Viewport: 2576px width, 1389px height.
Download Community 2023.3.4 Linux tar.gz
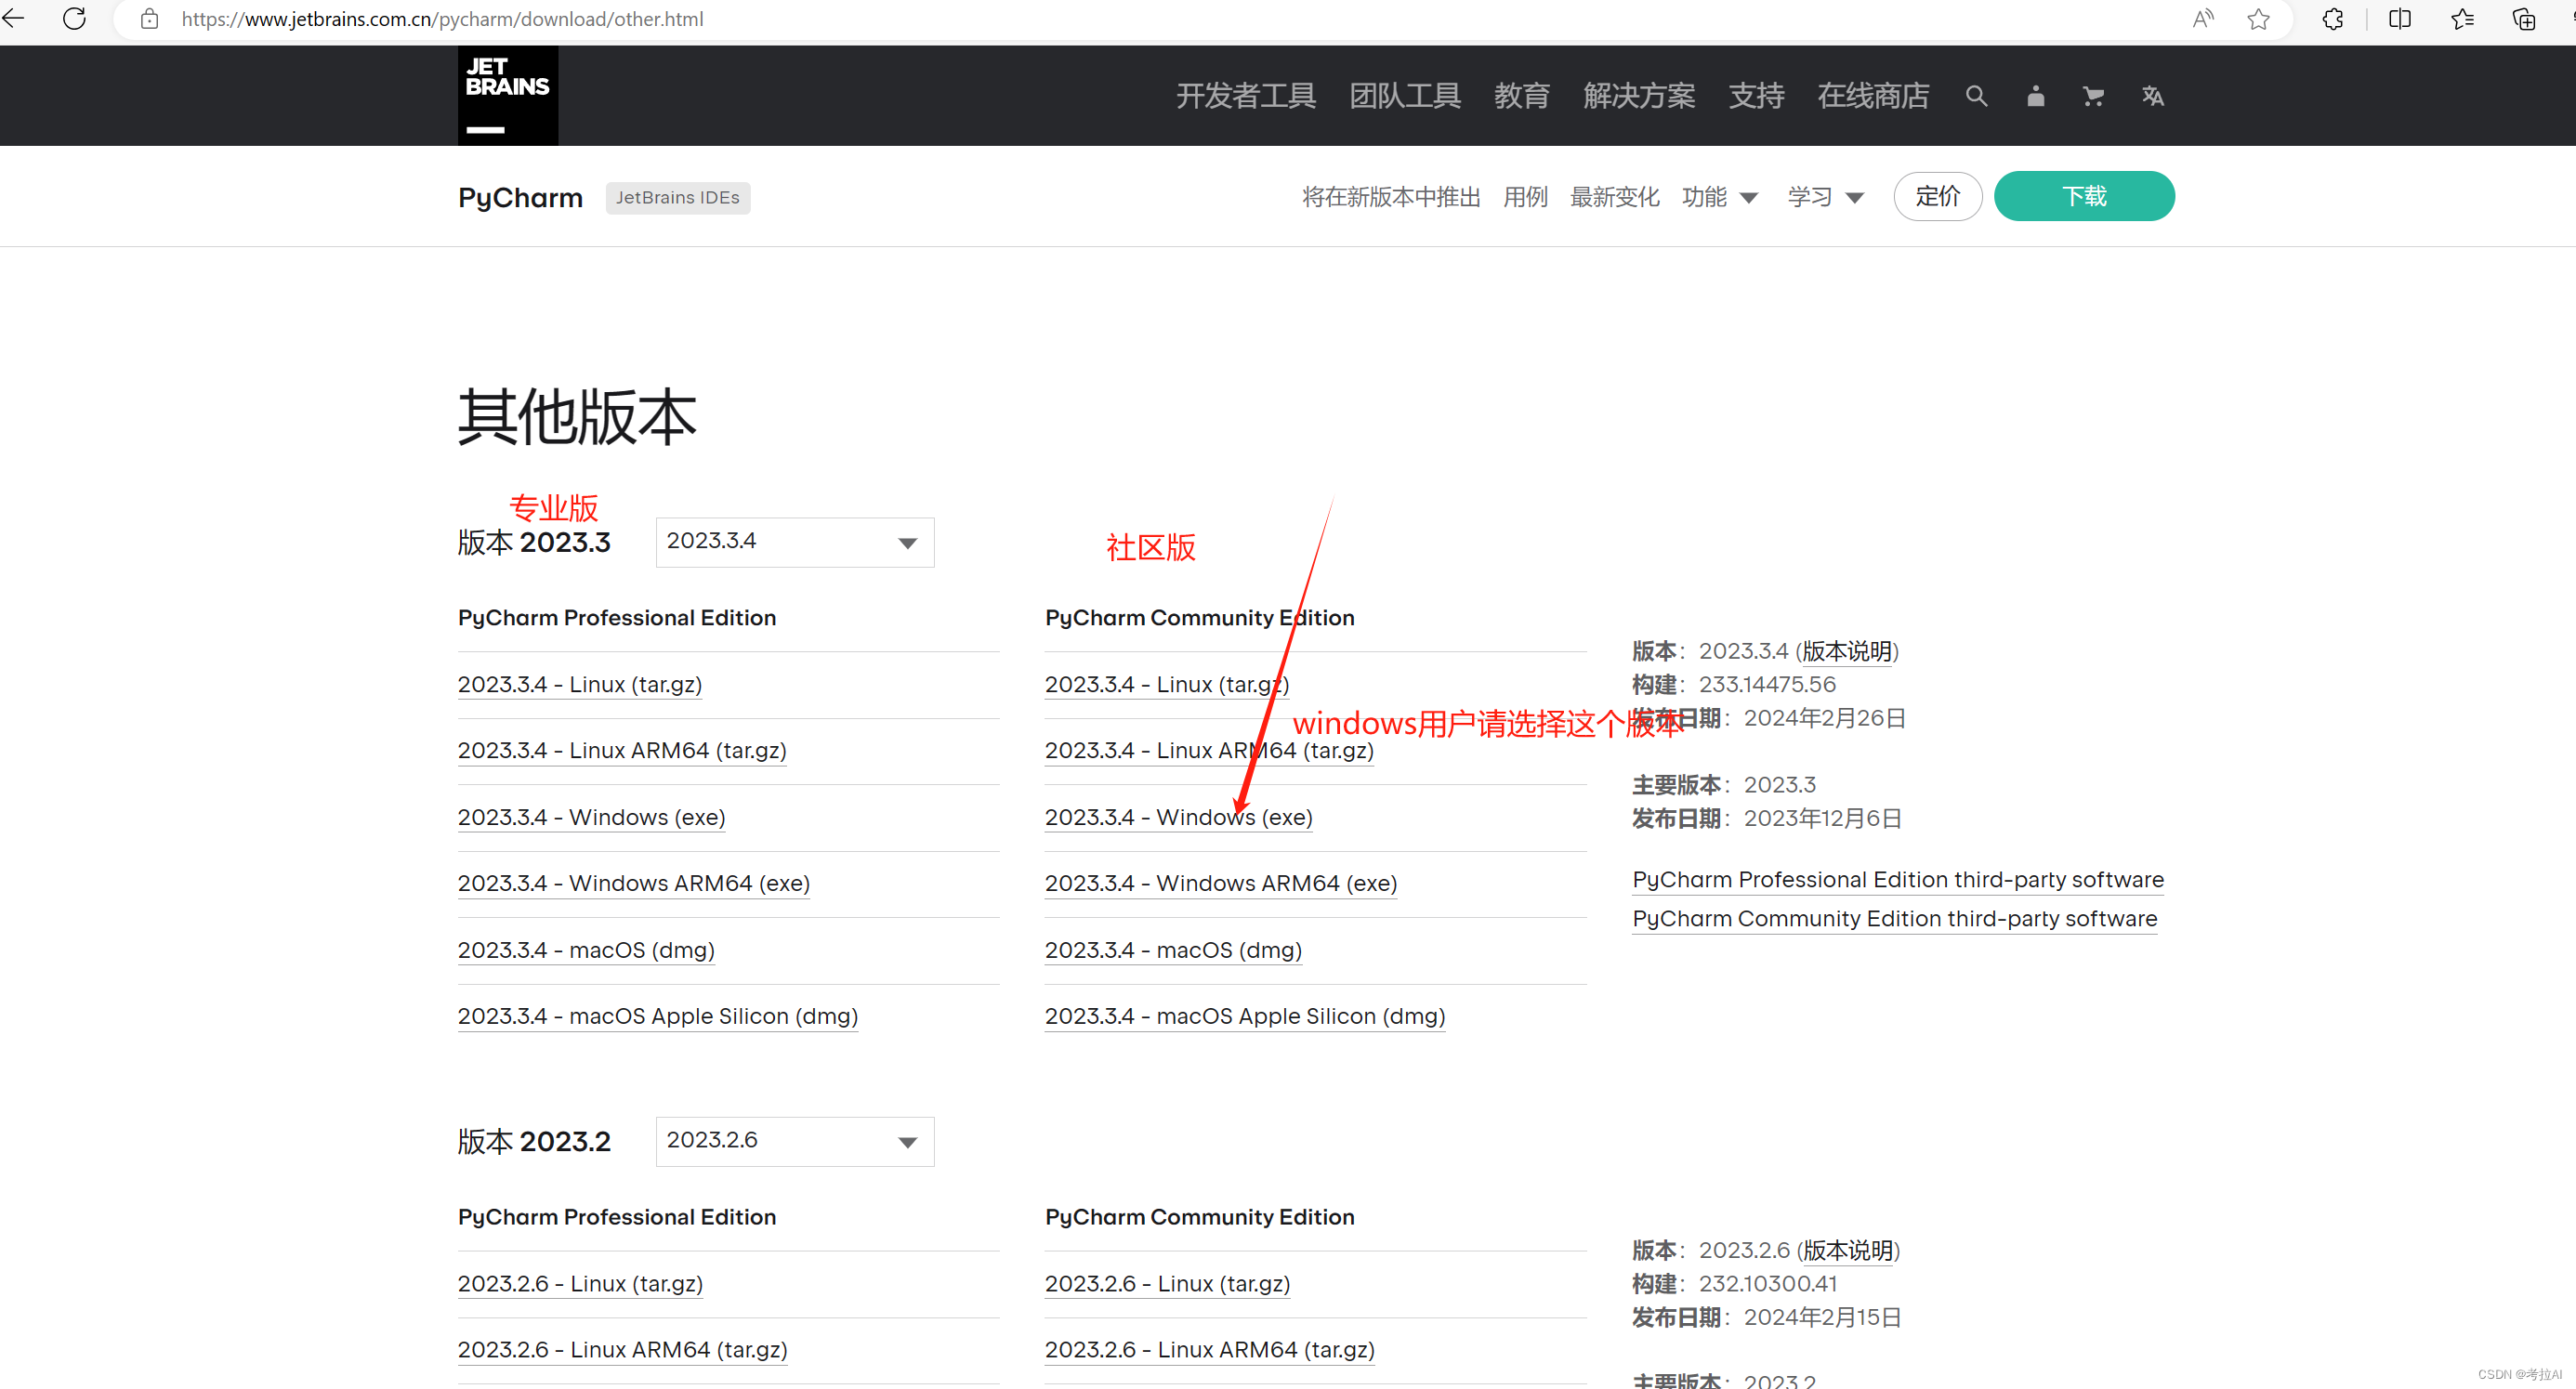point(1167,684)
